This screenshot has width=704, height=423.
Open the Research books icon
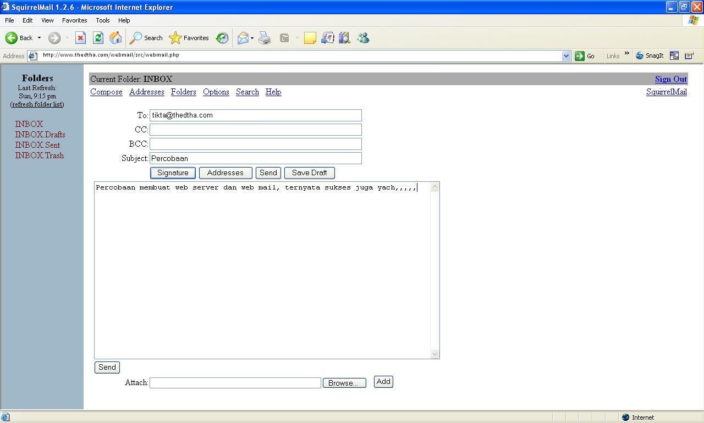(x=345, y=38)
